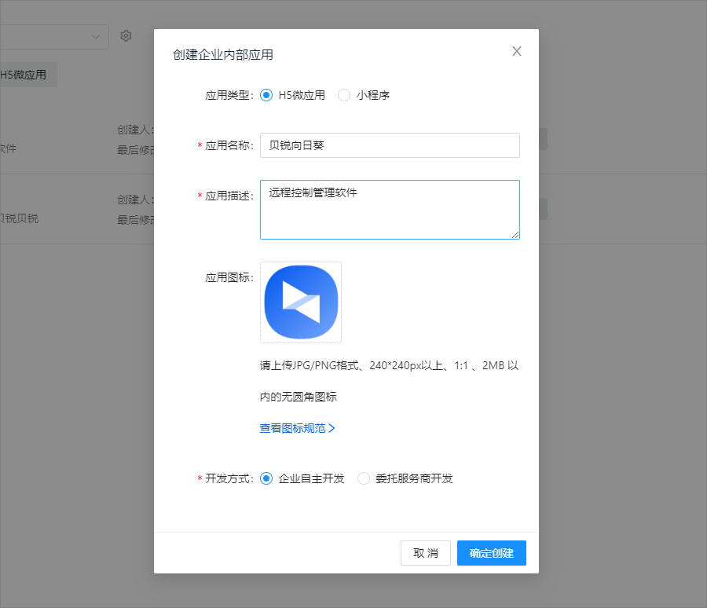Viewport: 707px width, 608px height.
Task: Open the 查看图标规范 link
Action: pyautogui.click(x=292, y=428)
